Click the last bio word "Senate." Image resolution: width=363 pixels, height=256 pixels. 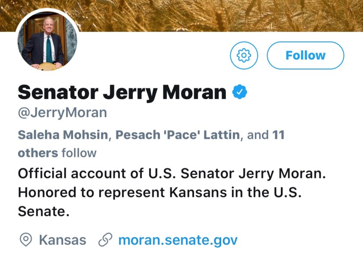43,212
